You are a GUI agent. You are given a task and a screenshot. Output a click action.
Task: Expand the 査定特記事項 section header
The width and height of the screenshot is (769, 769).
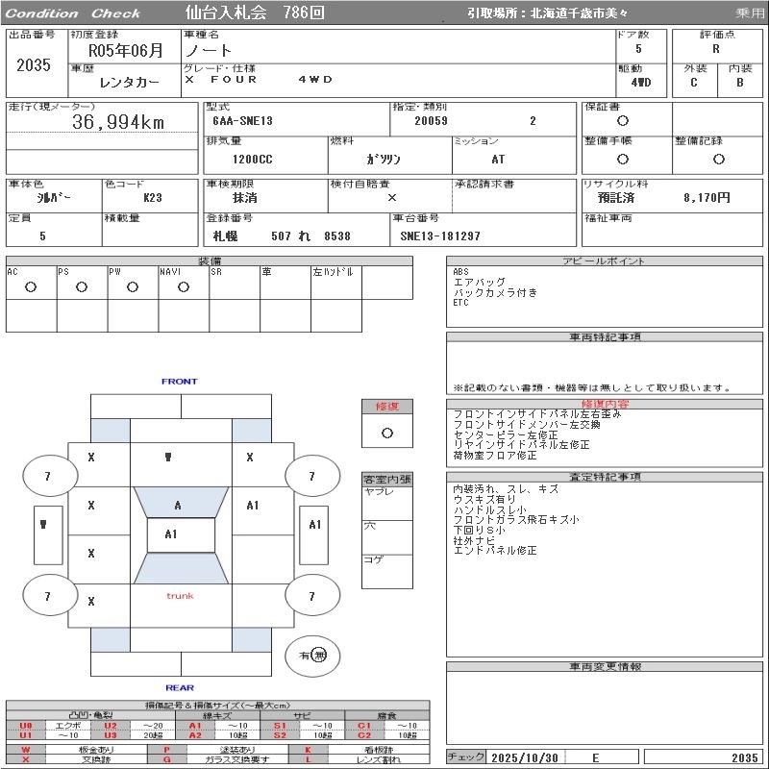[x=606, y=477]
